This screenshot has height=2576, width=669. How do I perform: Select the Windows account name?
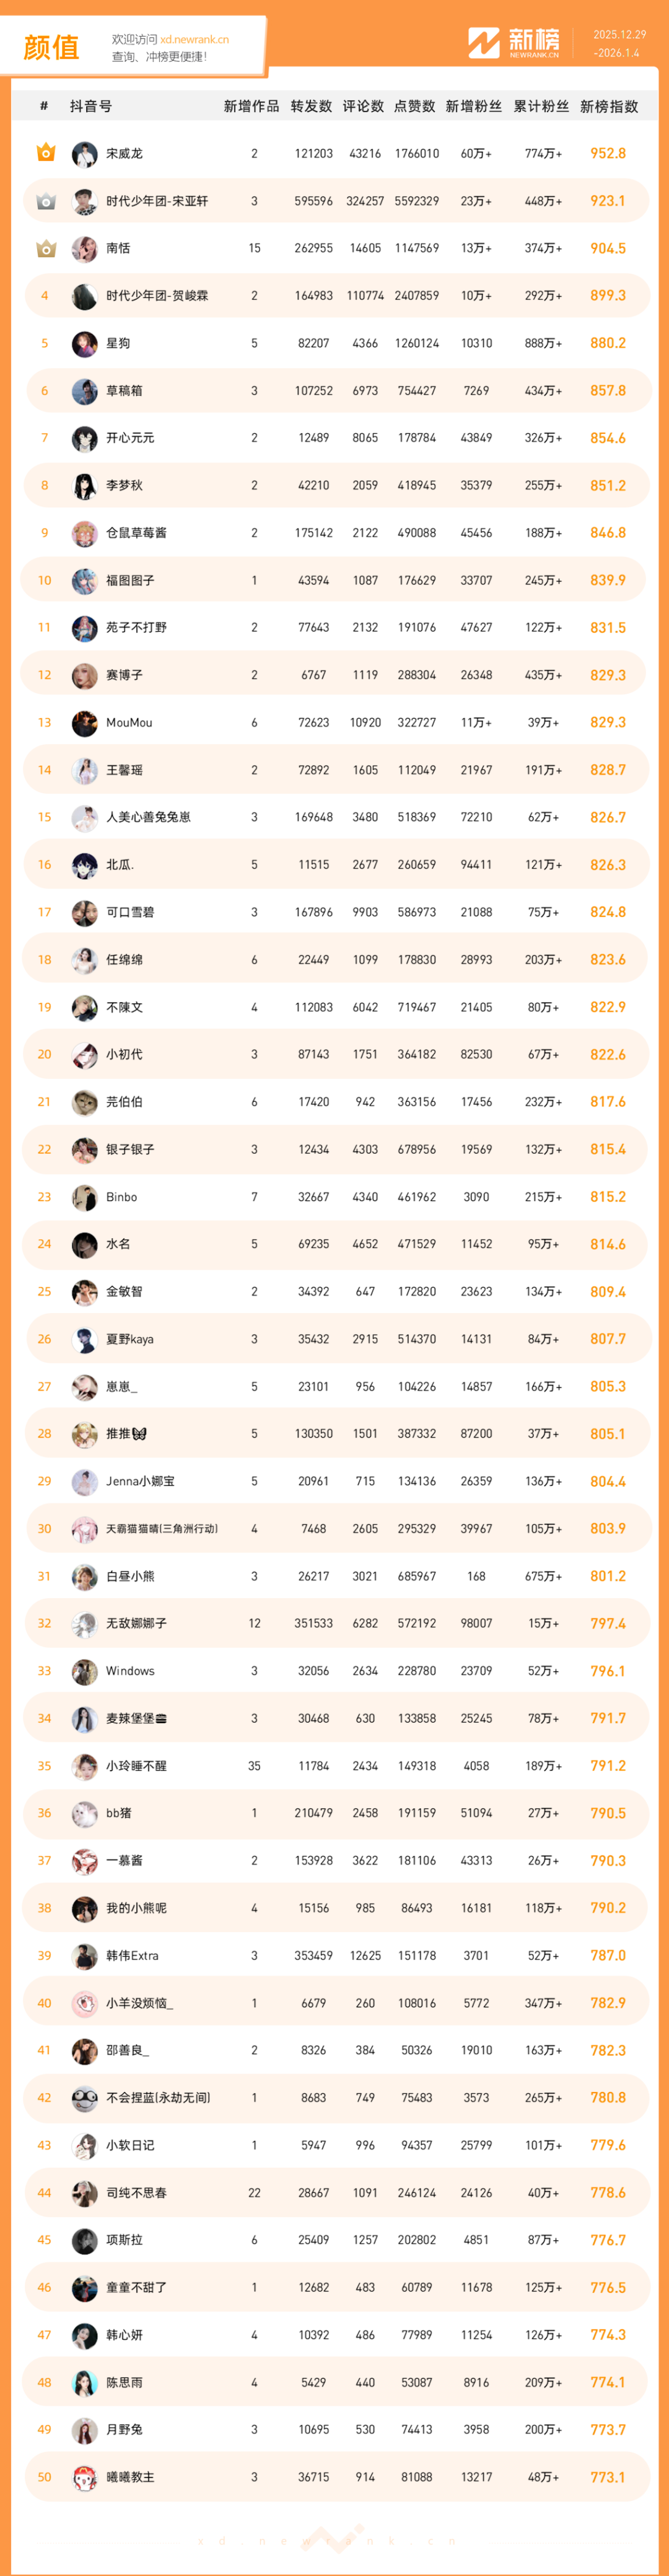(x=130, y=1671)
